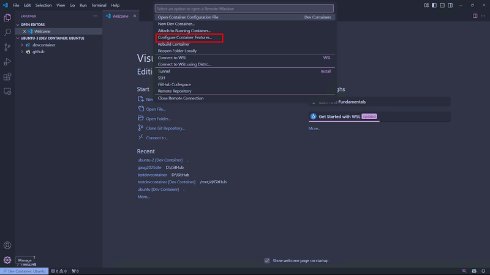The height and width of the screenshot is (275, 490).
Task: Select the Welcome editor tab
Action: click(x=120, y=16)
